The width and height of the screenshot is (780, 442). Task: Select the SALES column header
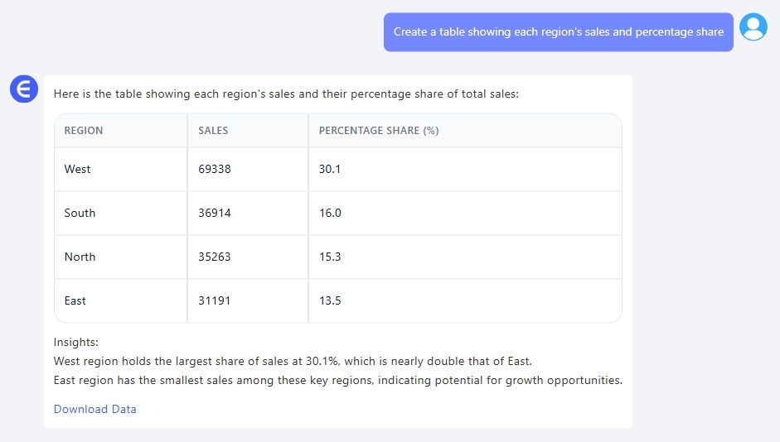(x=213, y=131)
